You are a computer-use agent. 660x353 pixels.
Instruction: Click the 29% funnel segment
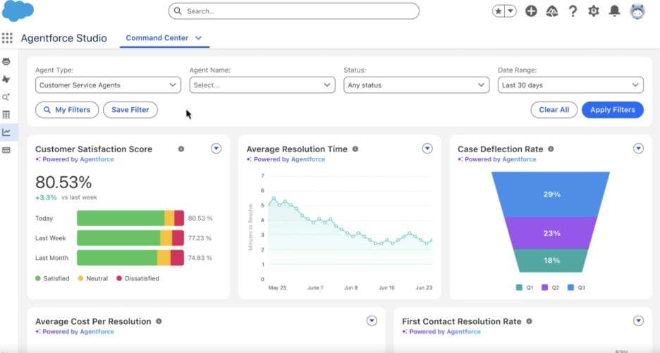tap(551, 194)
